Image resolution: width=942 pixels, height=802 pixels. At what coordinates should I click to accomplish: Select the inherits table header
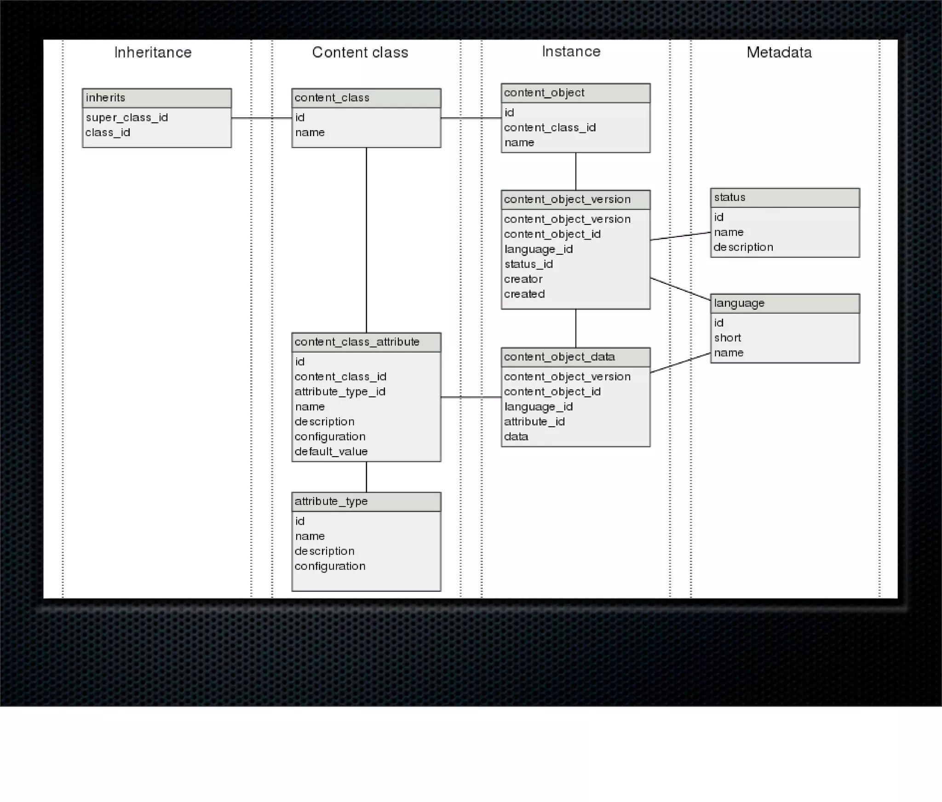(x=156, y=98)
